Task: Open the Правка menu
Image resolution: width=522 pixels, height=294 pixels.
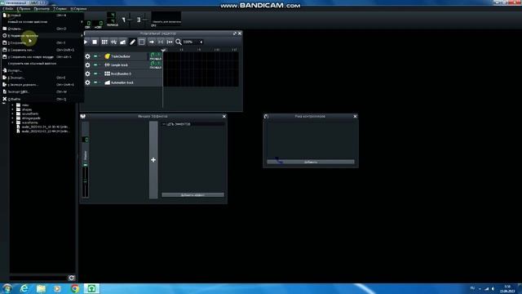Action: click(x=24, y=9)
